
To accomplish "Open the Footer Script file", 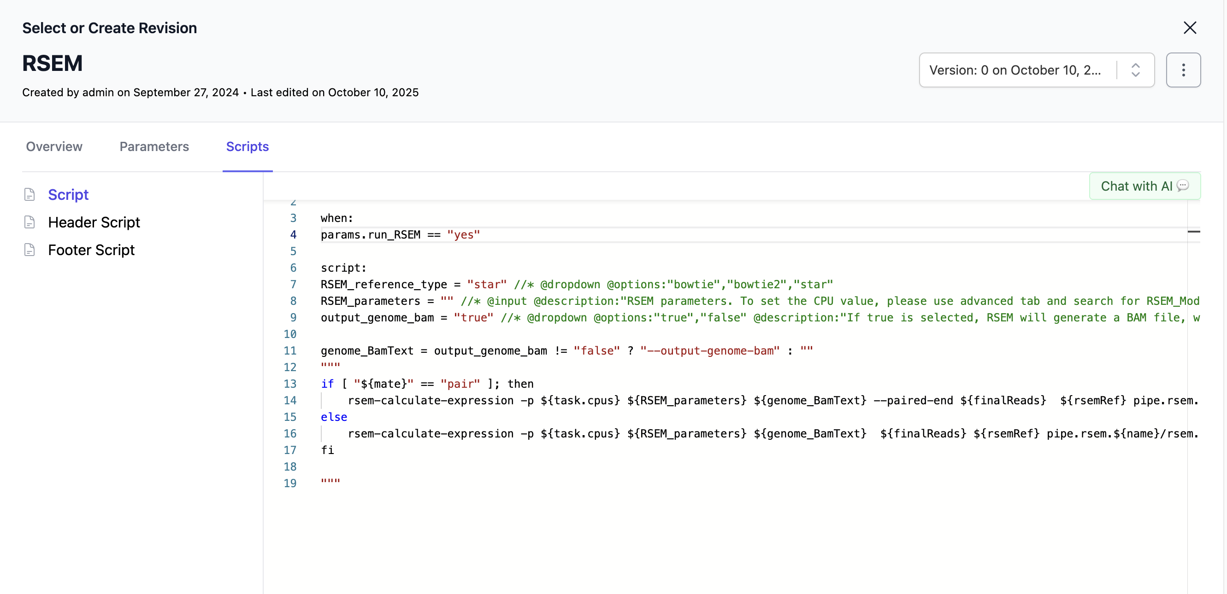I will coord(91,250).
